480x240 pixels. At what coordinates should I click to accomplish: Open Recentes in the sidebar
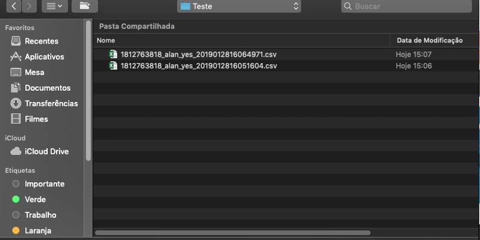coord(41,41)
